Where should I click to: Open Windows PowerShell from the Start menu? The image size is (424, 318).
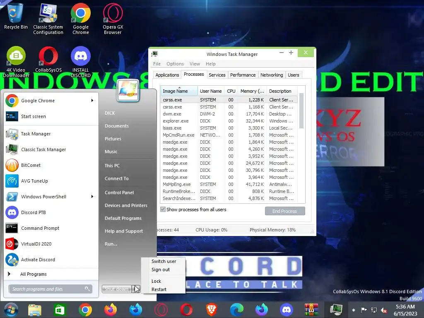(x=50, y=197)
